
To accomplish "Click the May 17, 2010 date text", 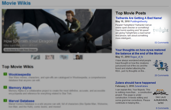I will click(122, 57).
